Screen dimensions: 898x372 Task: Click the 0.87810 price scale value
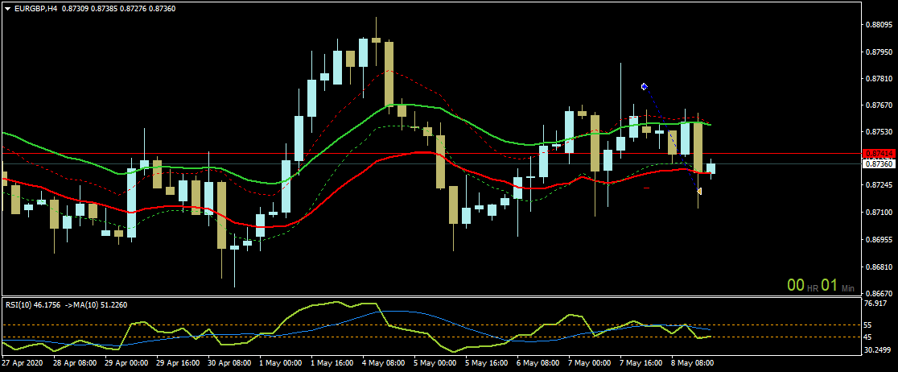(x=879, y=79)
